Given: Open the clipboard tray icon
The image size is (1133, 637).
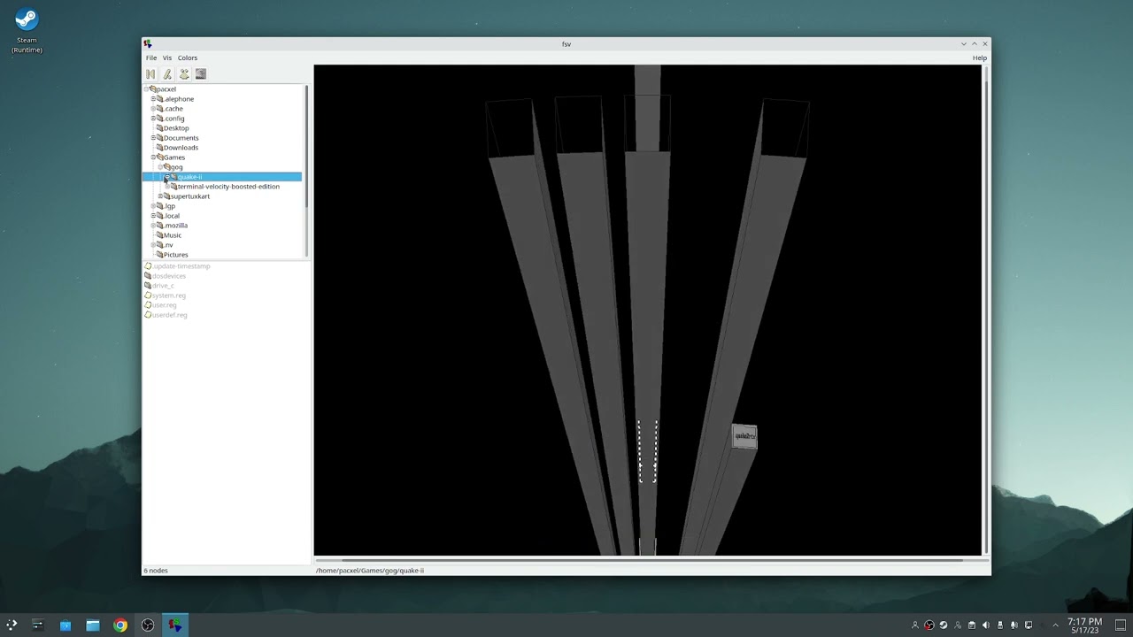Looking at the screenshot, I should pos(972,625).
